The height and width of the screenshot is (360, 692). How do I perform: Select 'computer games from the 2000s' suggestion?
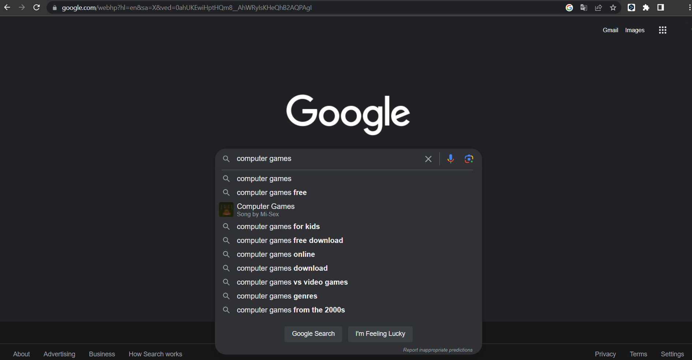(x=348, y=310)
